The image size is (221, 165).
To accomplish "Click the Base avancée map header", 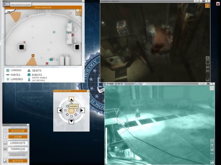I will [x=43, y=7].
